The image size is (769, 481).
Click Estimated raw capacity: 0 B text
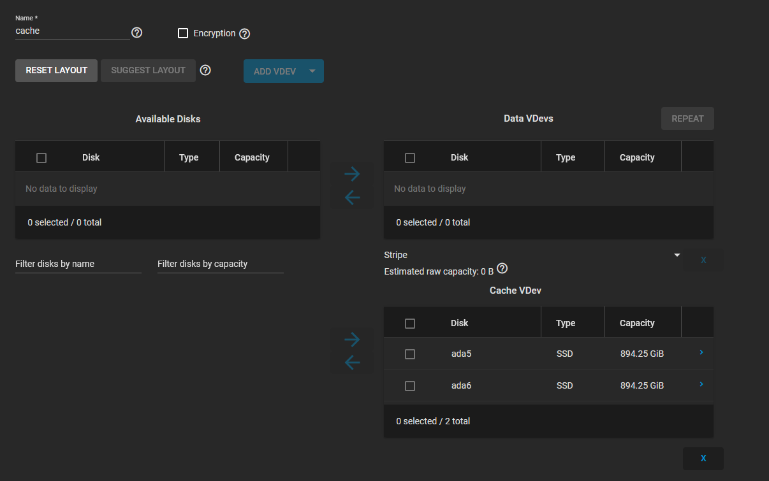(x=439, y=271)
